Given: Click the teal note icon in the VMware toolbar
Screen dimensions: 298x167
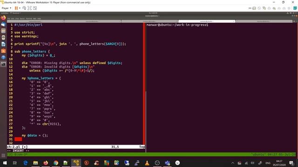Looking at the screenshot, I should click(x=295, y=8).
